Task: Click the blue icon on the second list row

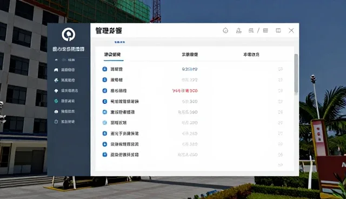Action: pyautogui.click(x=105, y=79)
